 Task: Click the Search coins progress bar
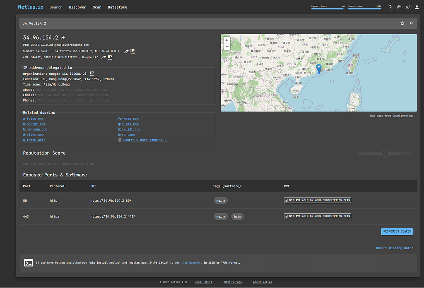[x=364, y=9]
